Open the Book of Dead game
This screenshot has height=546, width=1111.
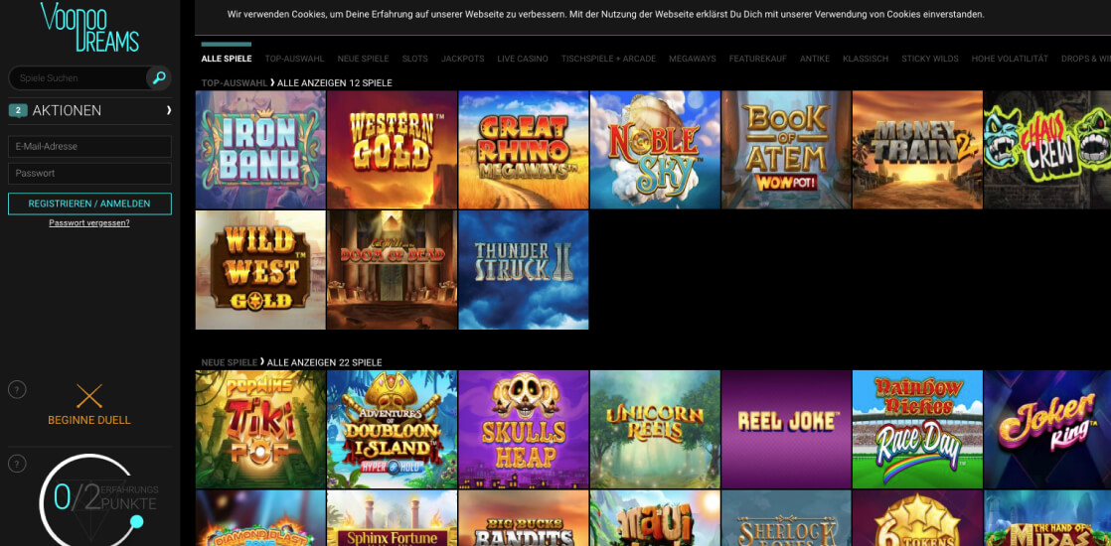(392, 270)
